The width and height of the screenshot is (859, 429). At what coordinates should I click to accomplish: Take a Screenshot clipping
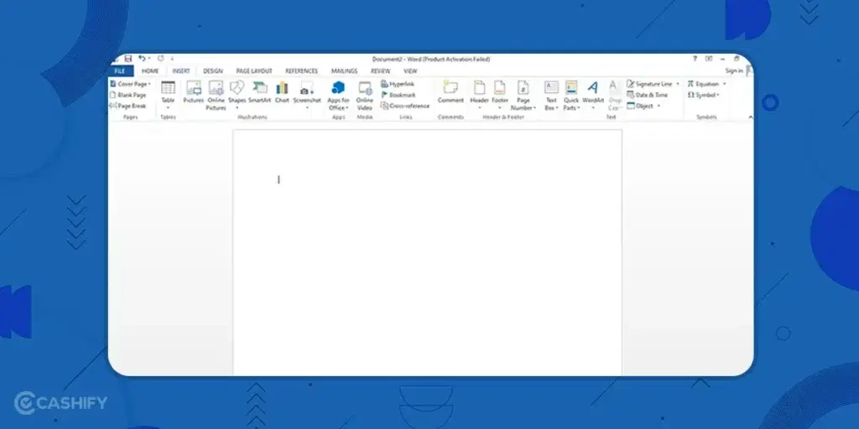tap(307, 96)
